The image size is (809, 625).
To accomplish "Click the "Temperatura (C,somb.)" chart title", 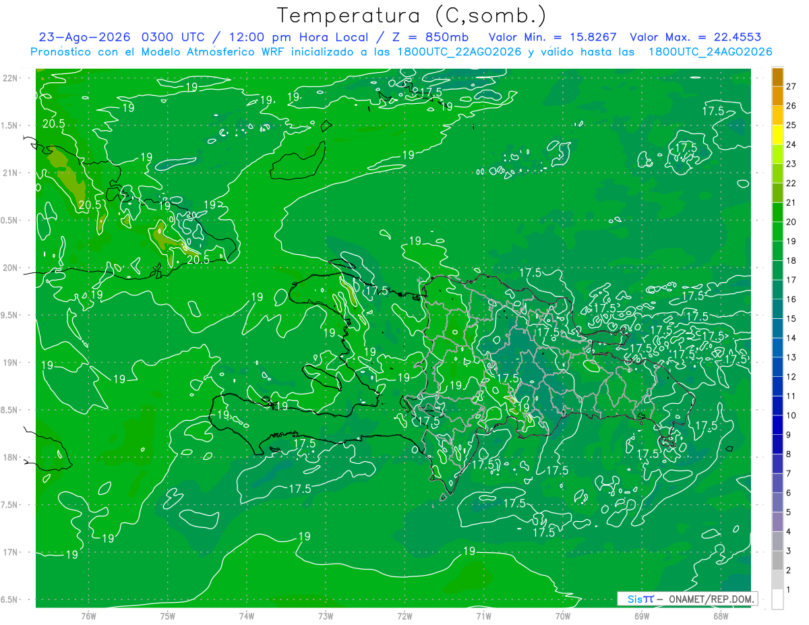I will click(412, 16).
